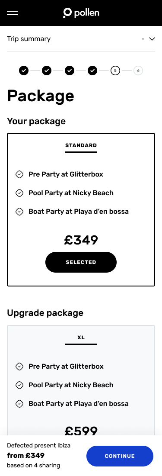Click the Pollen logo
Viewport: 162px width, 476px height.
coord(81,13)
